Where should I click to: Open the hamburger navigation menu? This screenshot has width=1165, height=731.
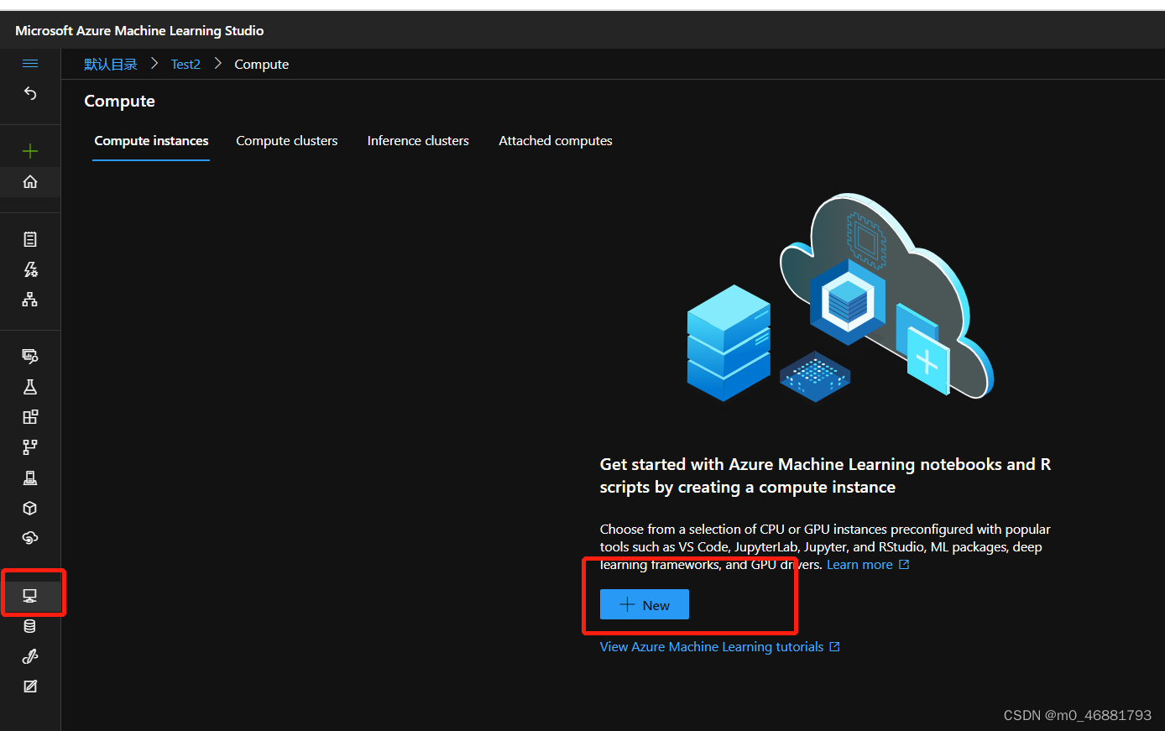(30, 64)
